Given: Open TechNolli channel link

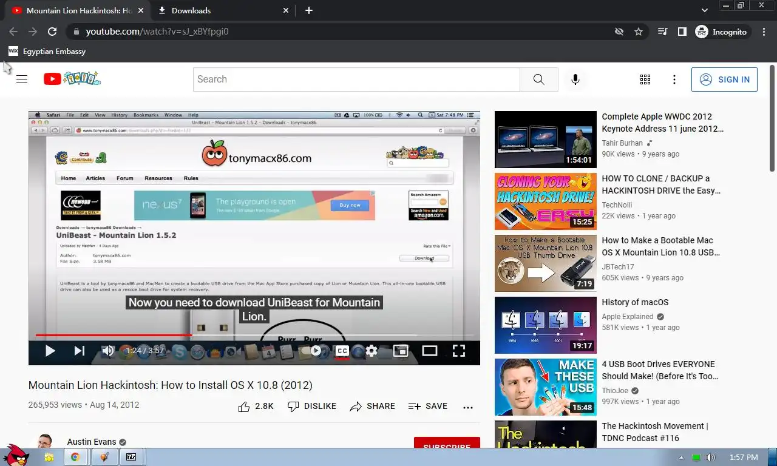Looking at the screenshot, I should click(x=617, y=205).
